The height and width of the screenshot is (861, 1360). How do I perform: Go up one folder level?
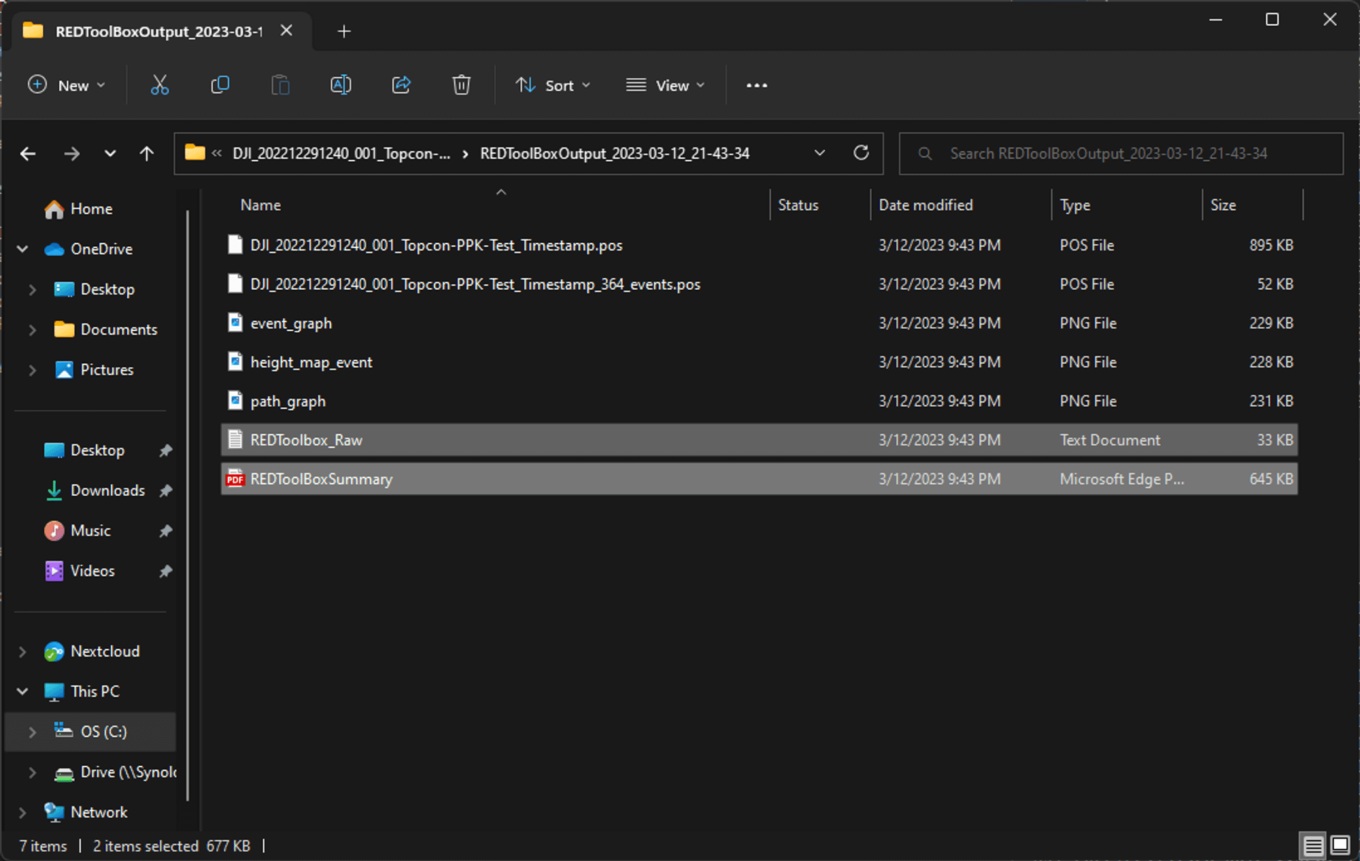[x=146, y=153]
